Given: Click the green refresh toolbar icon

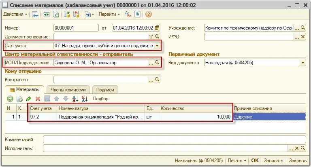Looking at the screenshot, I should click(x=47, y=14).
